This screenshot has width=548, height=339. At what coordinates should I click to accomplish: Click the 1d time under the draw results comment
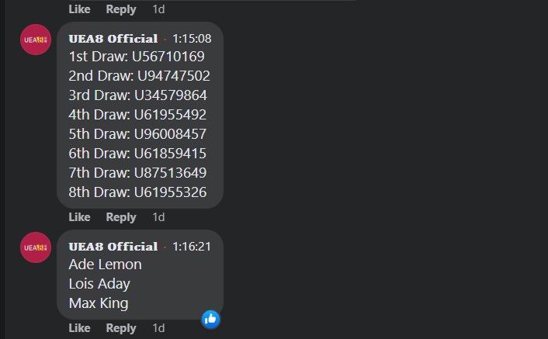tap(158, 217)
